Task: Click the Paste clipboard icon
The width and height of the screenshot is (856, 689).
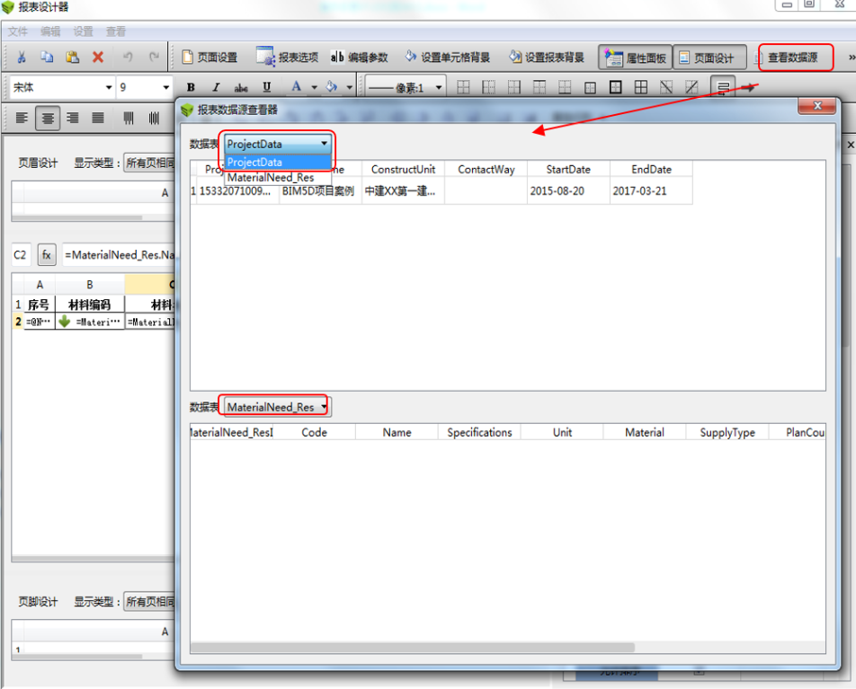Action: point(73,57)
